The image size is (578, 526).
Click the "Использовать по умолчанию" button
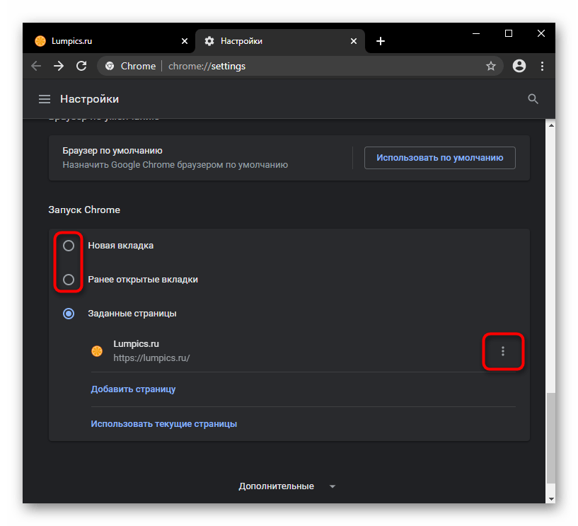[439, 158]
